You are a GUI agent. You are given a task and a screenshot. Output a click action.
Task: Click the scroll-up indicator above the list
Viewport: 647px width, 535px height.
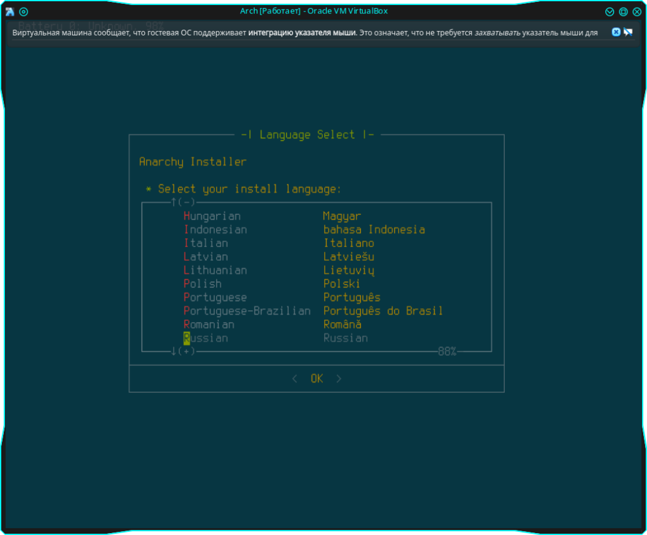point(183,202)
